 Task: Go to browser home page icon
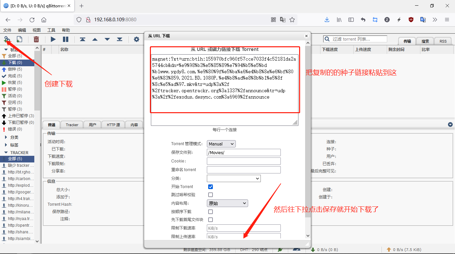pos(44,20)
